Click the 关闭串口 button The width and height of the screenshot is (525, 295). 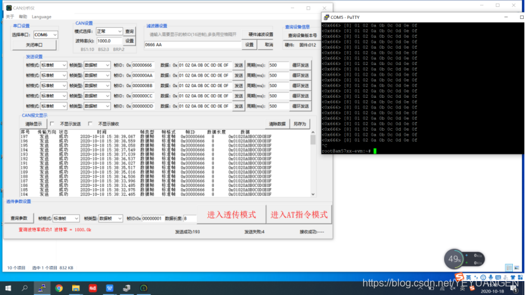[35, 45]
